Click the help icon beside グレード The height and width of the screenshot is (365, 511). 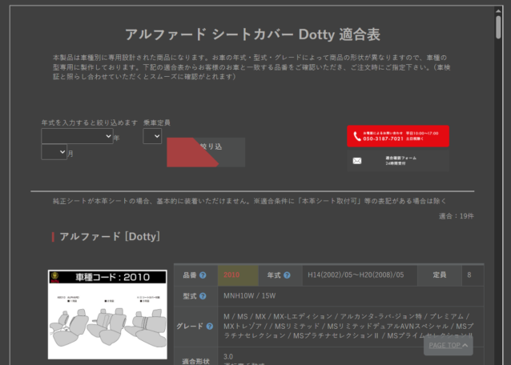[x=207, y=327]
